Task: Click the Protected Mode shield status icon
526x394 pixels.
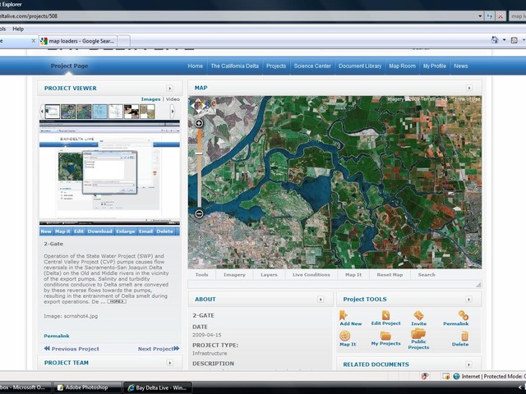Action: [445, 377]
